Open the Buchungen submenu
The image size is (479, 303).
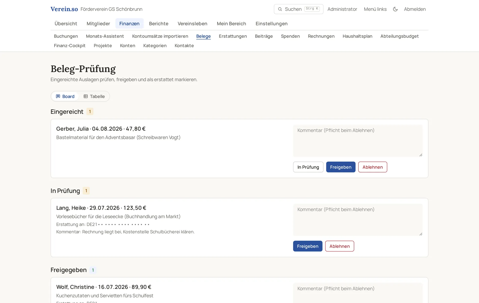click(66, 36)
